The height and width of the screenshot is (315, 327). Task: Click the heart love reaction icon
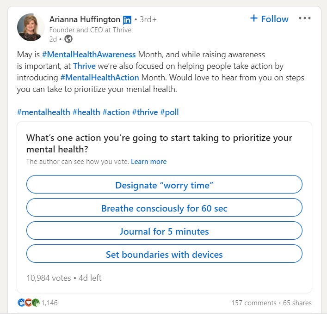pyautogui.click(x=28, y=303)
